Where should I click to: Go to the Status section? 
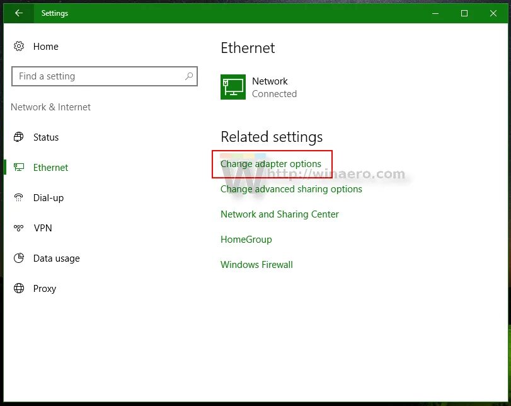[x=45, y=137]
